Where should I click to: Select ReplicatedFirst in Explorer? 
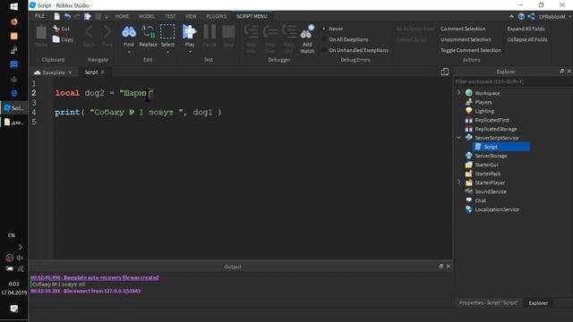(492, 120)
